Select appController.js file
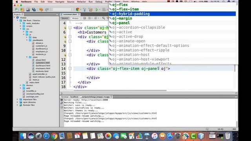The height and width of the screenshot is (141, 251). pyautogui.click(x=40, y=74)
